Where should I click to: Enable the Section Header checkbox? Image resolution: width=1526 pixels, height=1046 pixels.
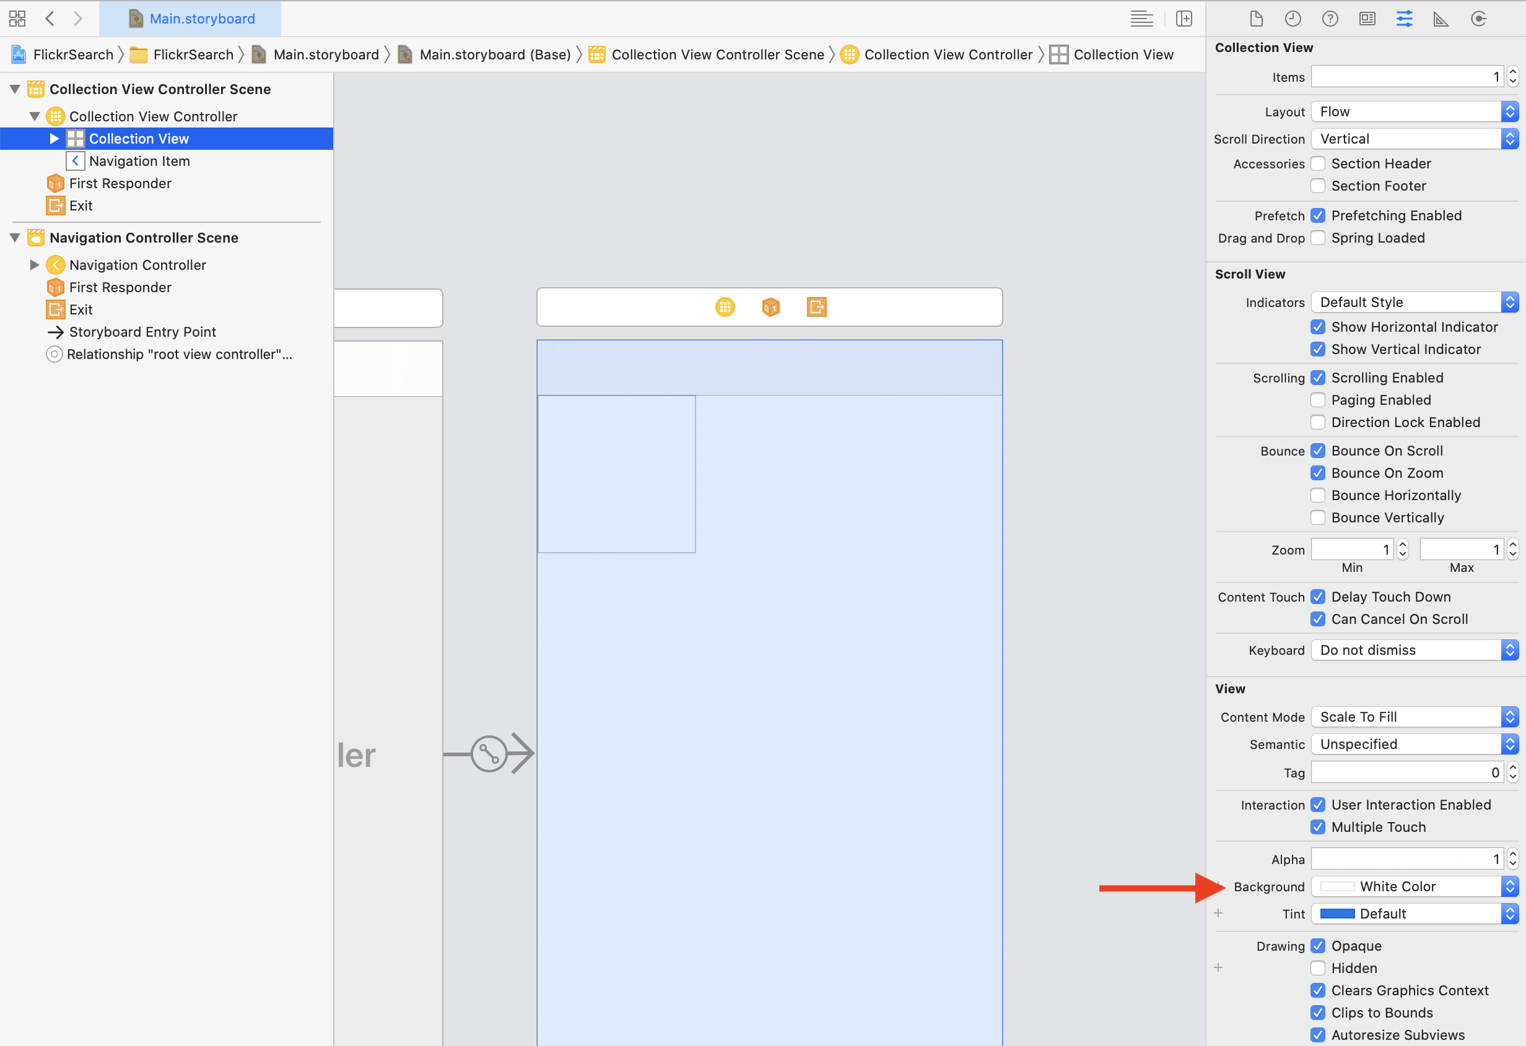(1317, 163)
